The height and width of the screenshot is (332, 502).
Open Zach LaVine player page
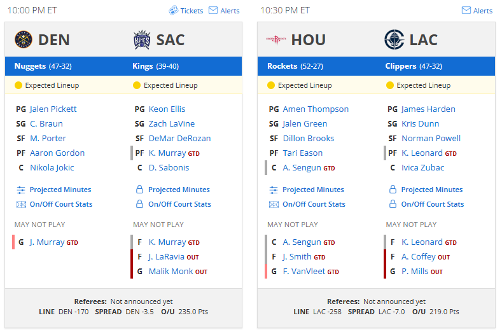[x=172, y=123]
